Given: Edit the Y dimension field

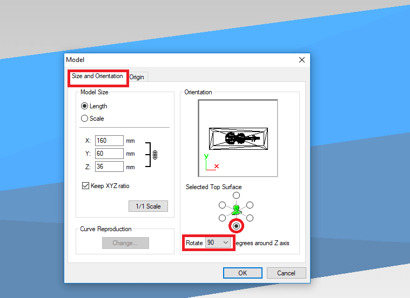Looking at the screenshot, I should 109,154.
